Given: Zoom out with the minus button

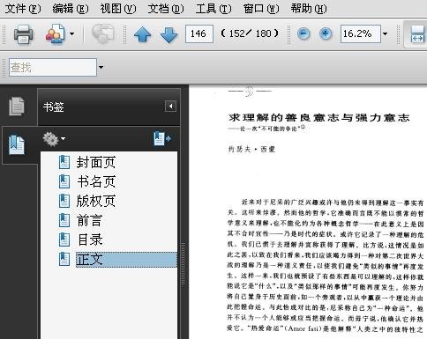Looking at the screenshot, I should tap(303, 33).
